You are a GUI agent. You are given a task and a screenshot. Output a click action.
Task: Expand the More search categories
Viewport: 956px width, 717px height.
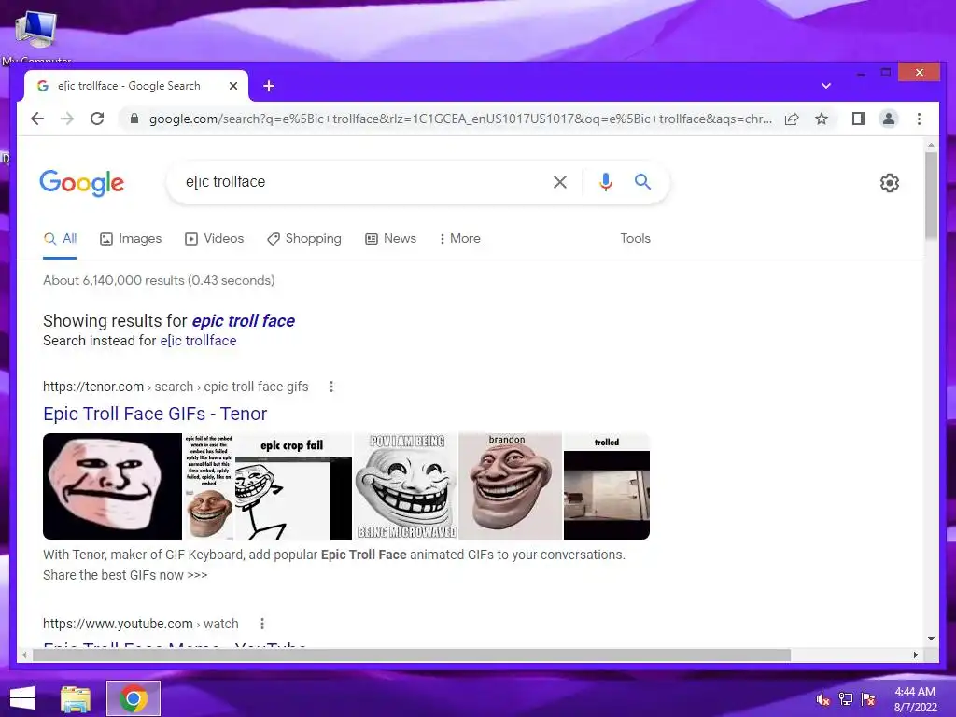[459, 238]
